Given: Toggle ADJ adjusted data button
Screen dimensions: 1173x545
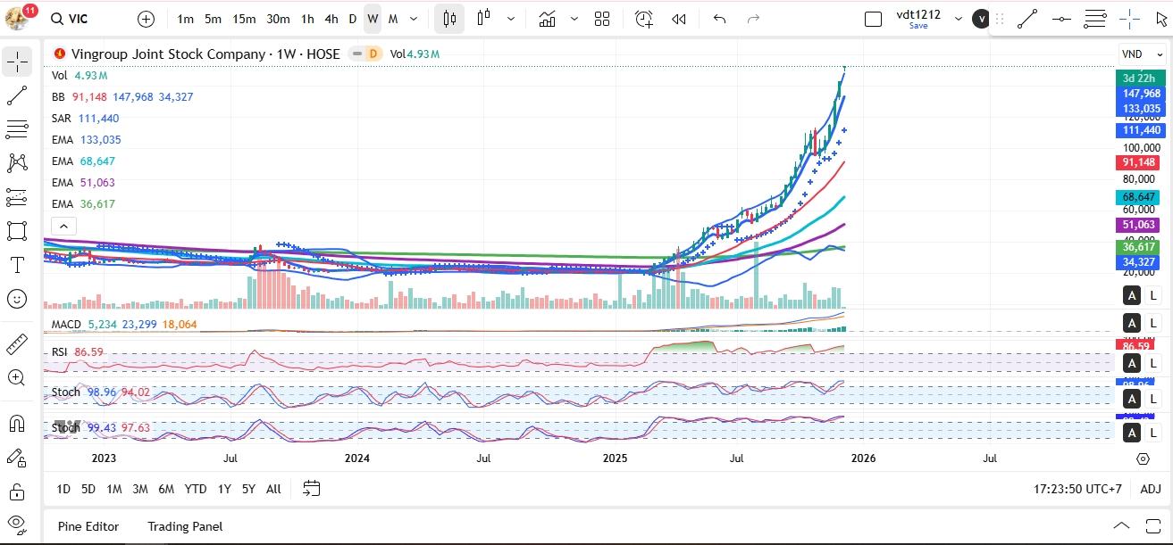Looking at the screenshot, I should pyautogui.click(x=1151, y=489).
